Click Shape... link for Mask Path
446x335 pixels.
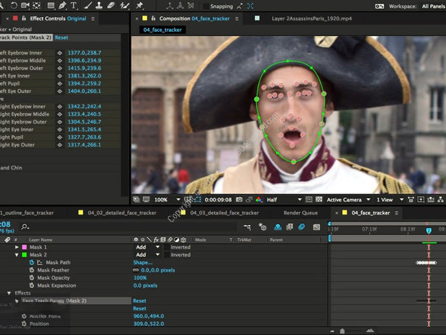[x=143, y=263]
